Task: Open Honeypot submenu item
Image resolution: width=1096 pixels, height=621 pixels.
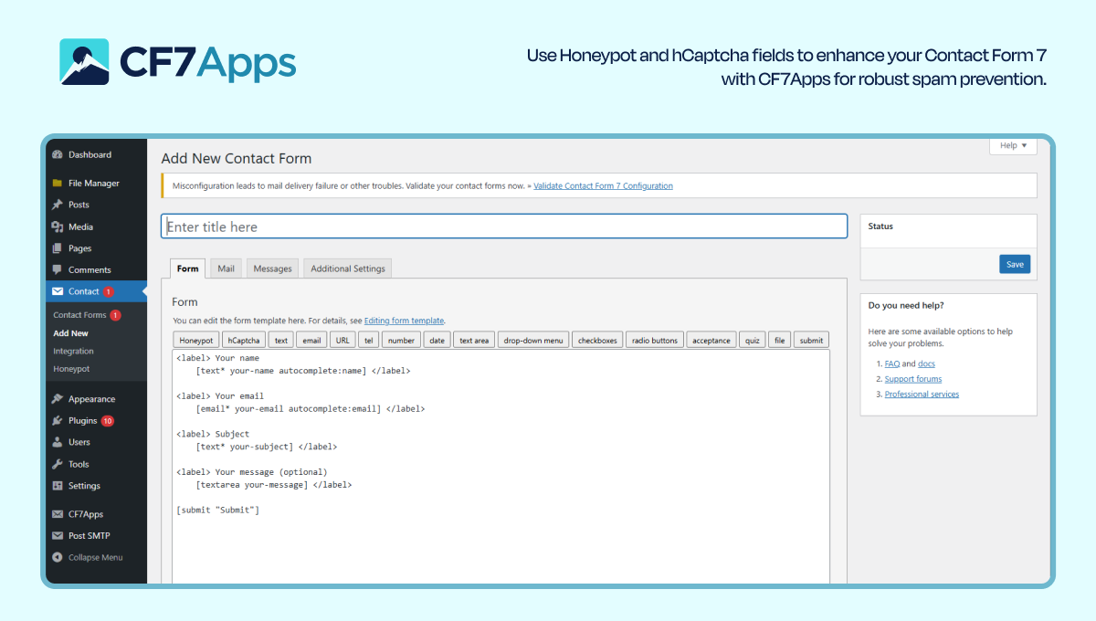Action: click(71, 369)
